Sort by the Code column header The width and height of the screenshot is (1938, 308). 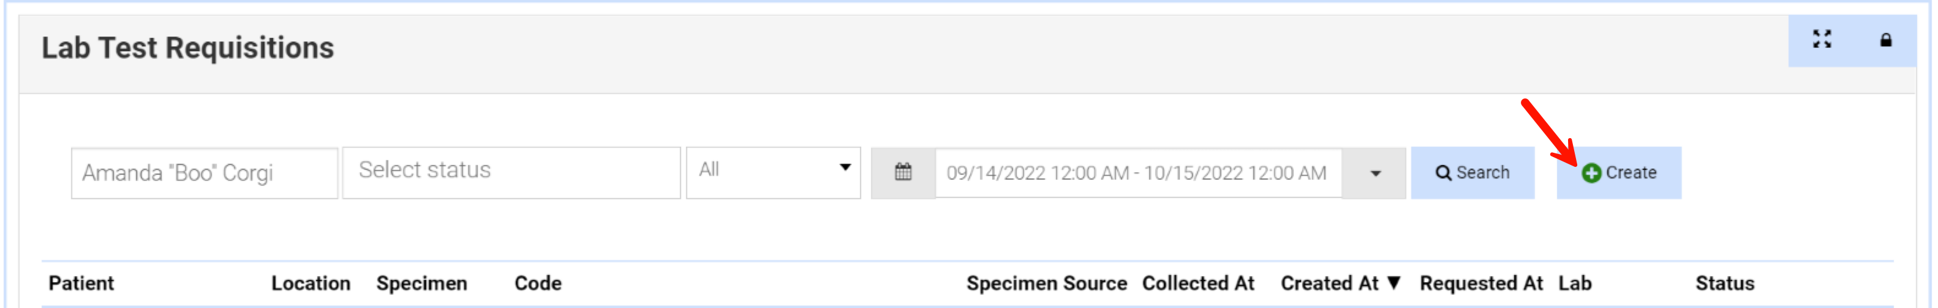pyautogui.click(x=538, y=283)
